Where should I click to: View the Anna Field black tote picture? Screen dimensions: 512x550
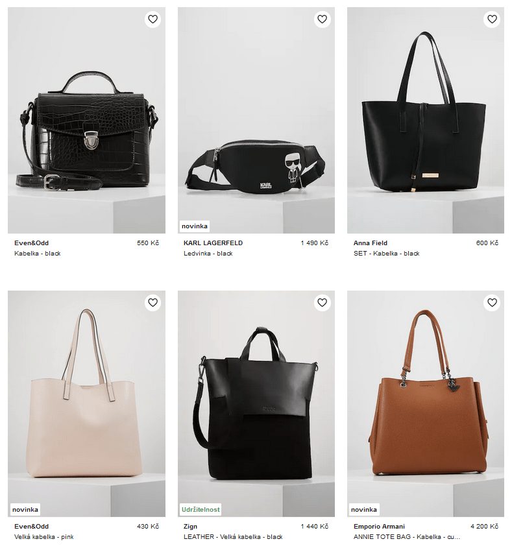(x=426, y=121)
